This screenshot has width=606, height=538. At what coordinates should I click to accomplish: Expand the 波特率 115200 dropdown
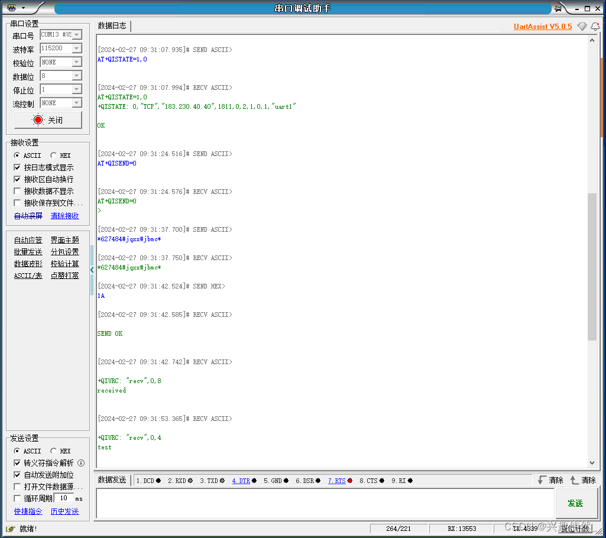[x=77, y=48]
